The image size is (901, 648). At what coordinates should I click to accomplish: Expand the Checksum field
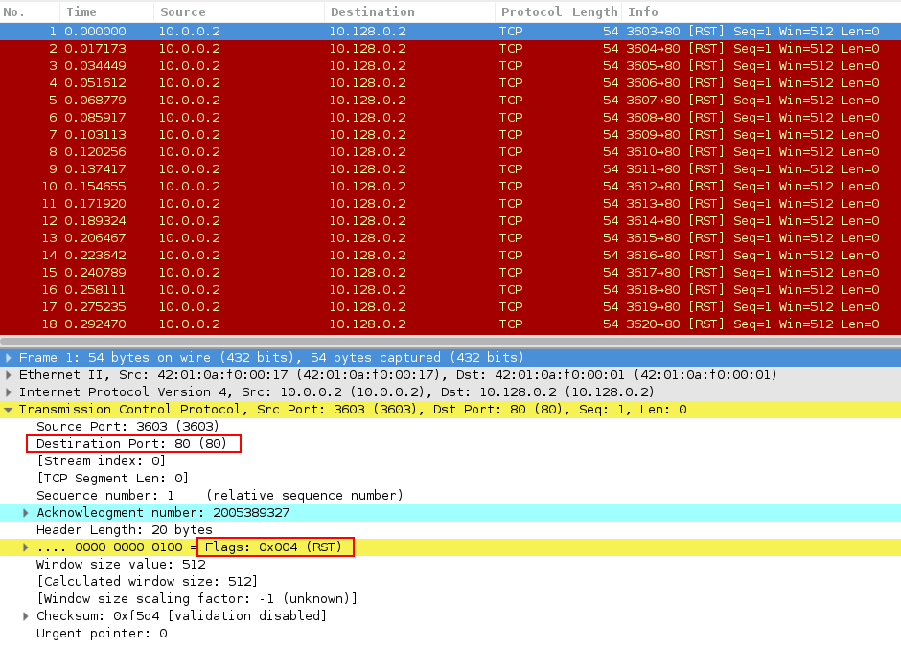point(25,615)
